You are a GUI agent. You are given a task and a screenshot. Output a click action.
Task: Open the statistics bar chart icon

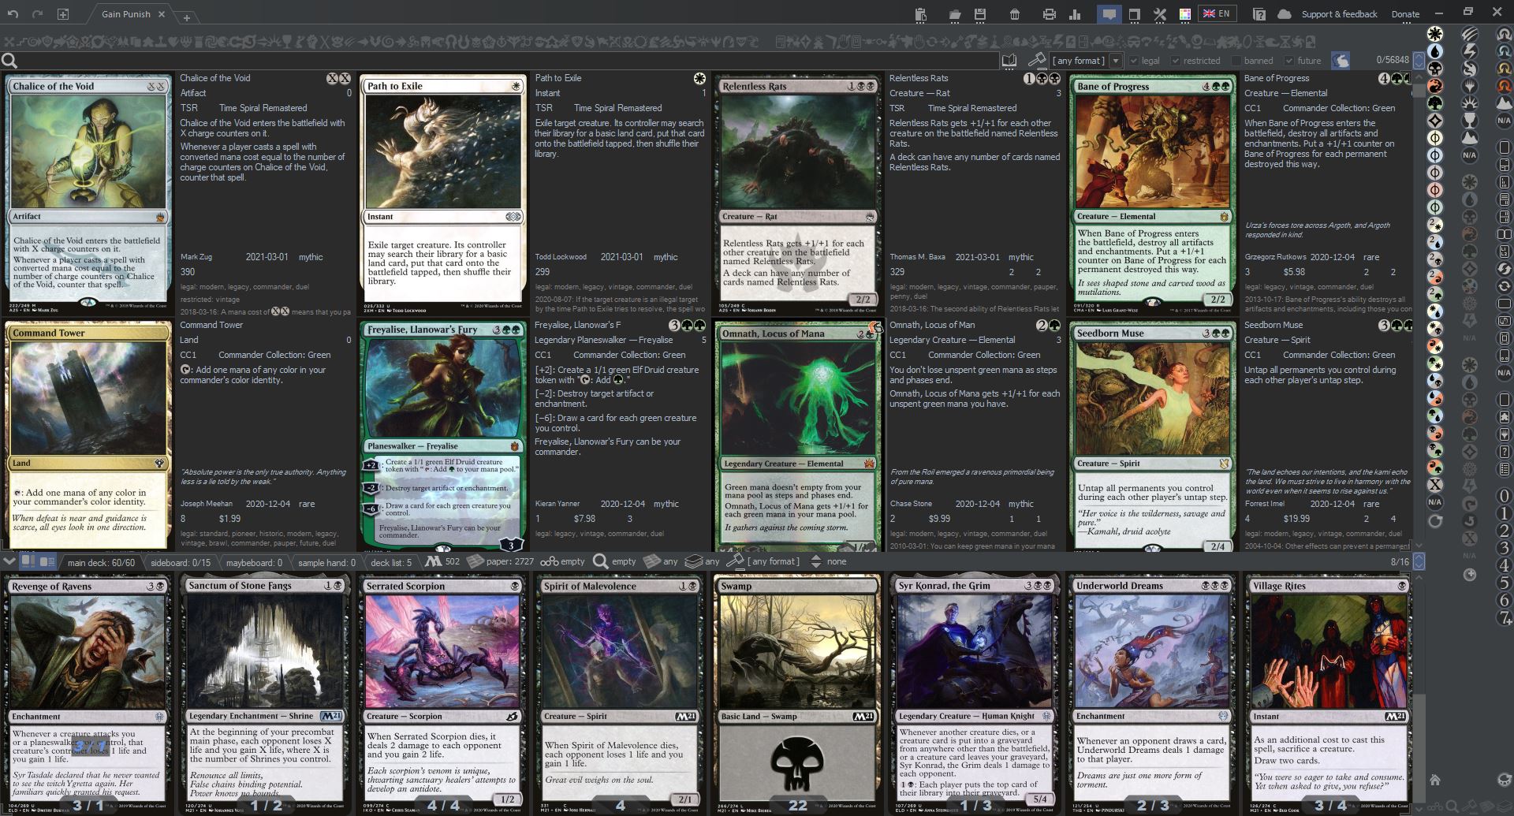click(x=1075, y=14)
